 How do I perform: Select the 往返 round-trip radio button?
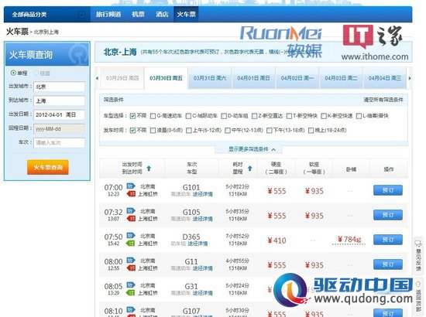[x=36, y=73]
